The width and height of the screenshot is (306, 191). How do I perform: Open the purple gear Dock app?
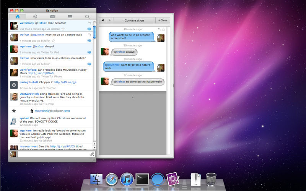pyautogui.click(x=173, y=179)
